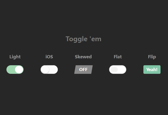168x115 pixels.
Task: Click the white knob on Light toggle
Action: 19,70
